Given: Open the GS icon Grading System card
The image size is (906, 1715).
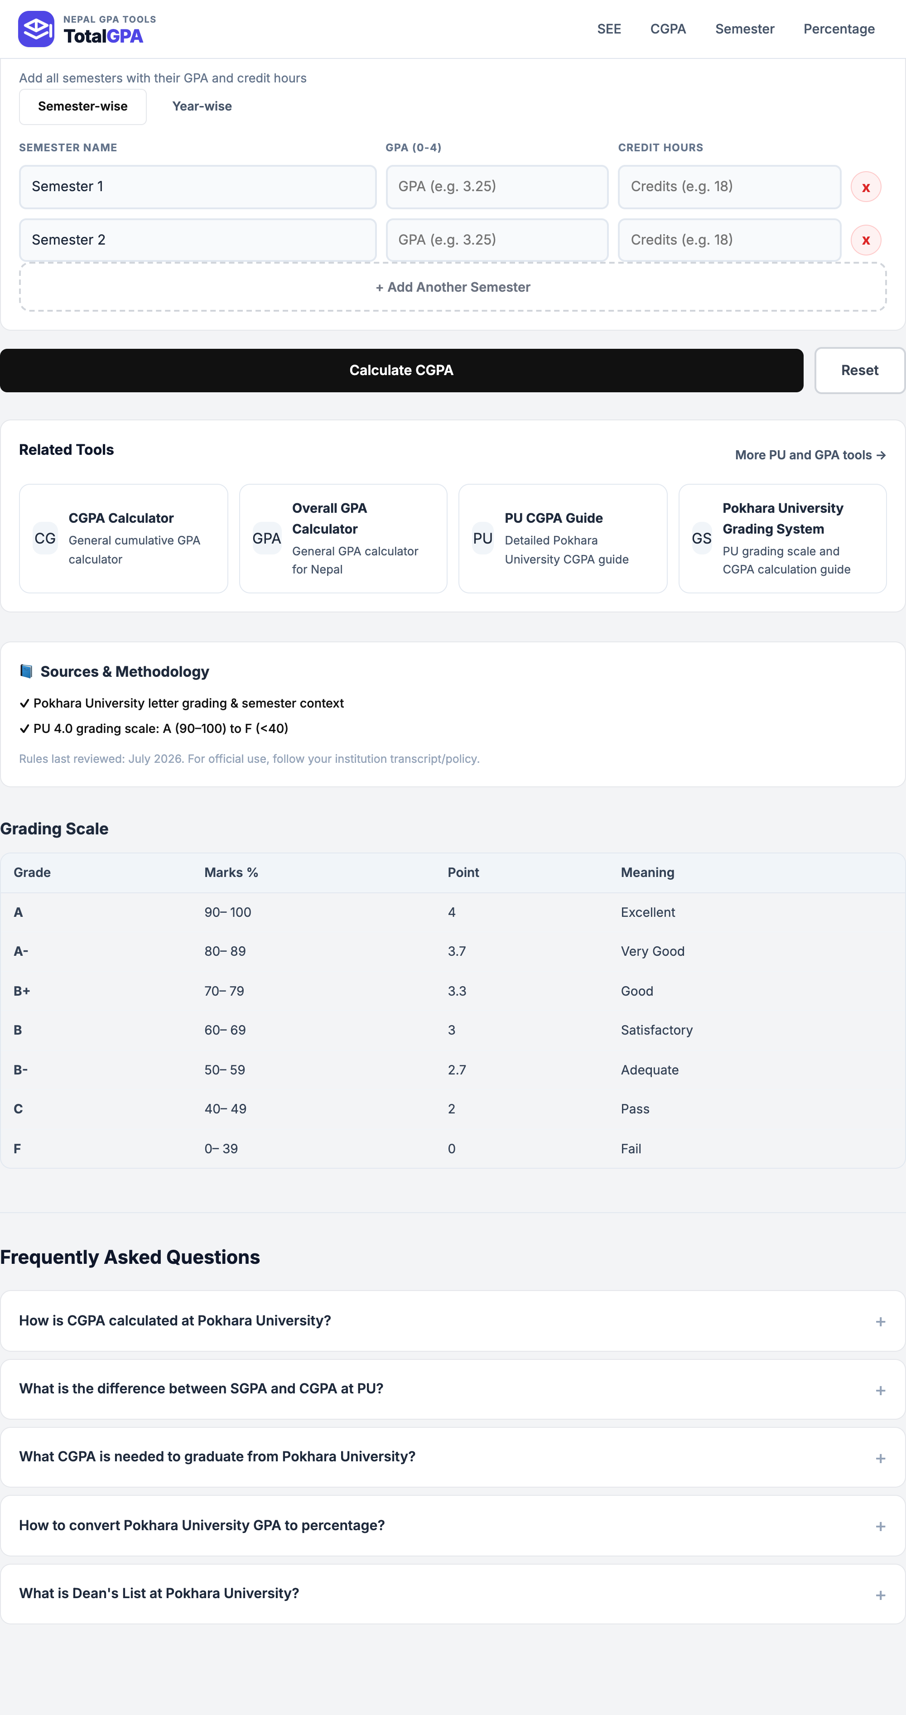Looking at the screenshot, I should (x=782, y=538).
